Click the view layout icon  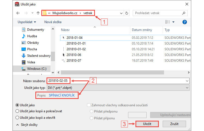coord(168,22)
